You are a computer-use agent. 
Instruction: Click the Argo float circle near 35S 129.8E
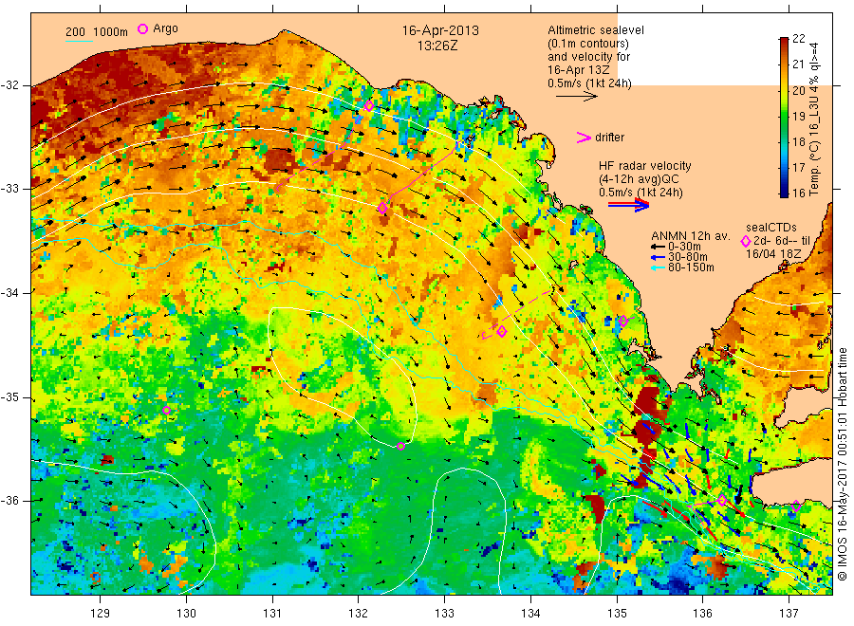[x=167, y=410]
